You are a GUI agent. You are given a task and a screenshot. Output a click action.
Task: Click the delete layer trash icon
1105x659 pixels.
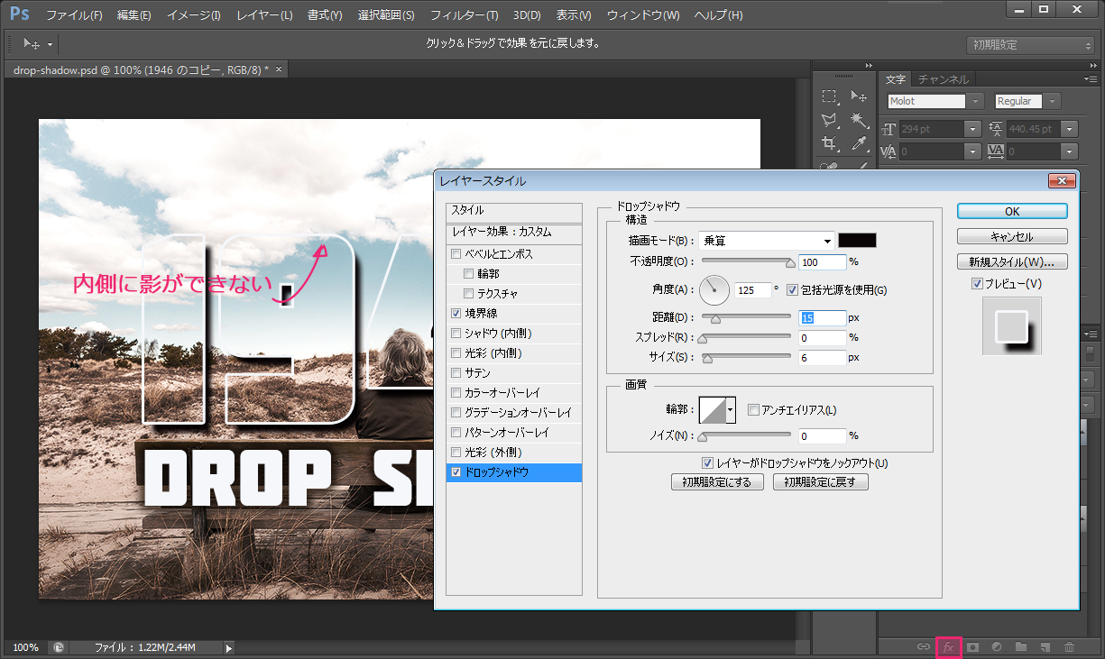1070,646
